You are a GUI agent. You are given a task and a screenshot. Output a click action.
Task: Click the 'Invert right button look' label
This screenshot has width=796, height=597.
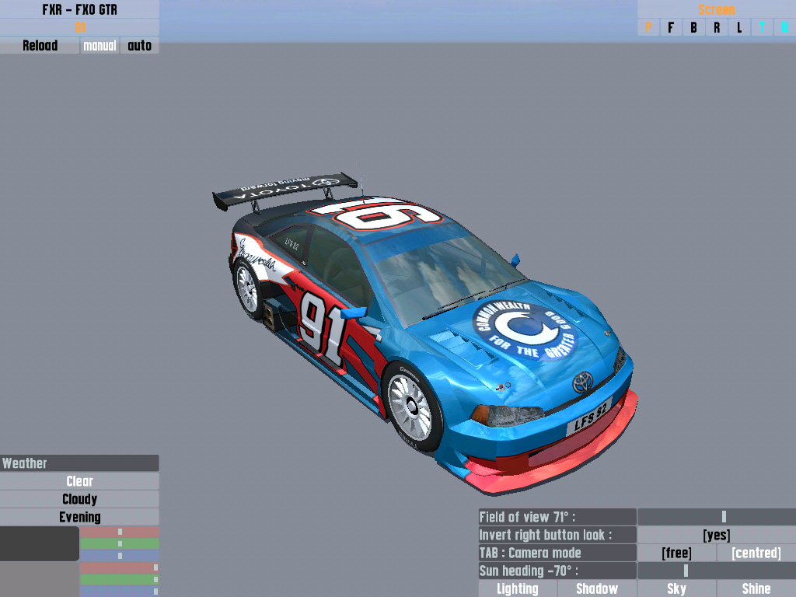click(x=557, y=535)
